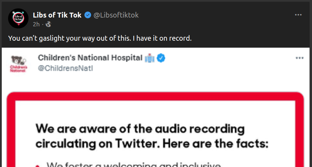
Task: Click the verified badge beside Children's National Hospital
Action: [x=161, y=58]
